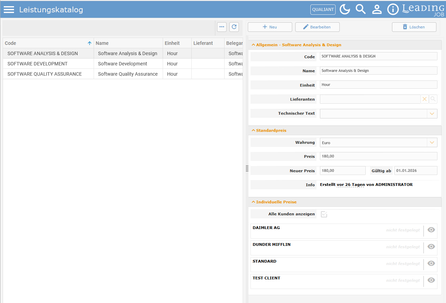Click the Leading Job logo
Viewport: 446px width, 303px height.
point(423,10)
